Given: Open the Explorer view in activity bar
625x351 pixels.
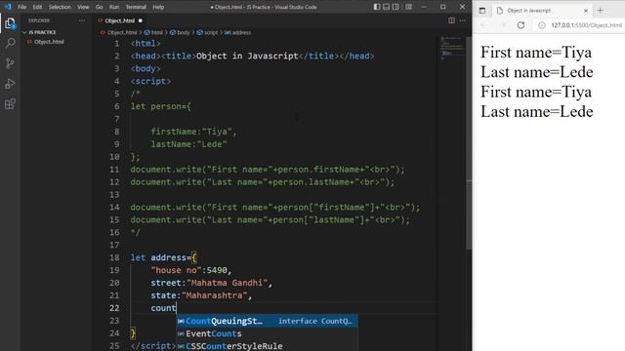Looking at the screenshot, I should tap(10, 23).
